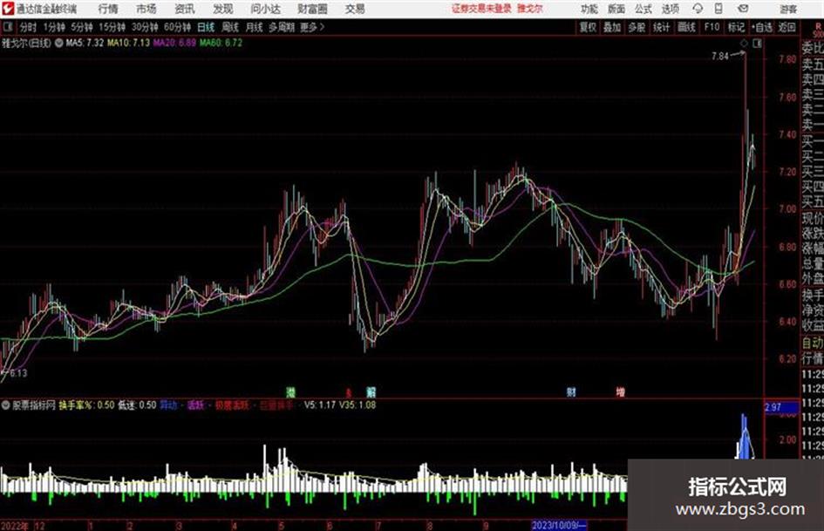Switch to 1分钟 period
This screenshot has height=531, width=824.
53,27
